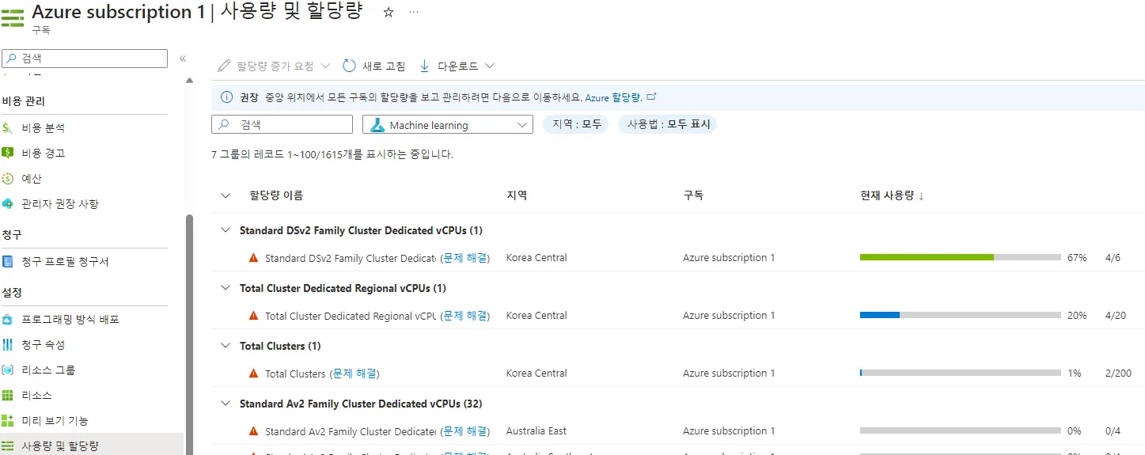Collapse Standard DSv2 Family Cluster Dedicated vCPUs group

(x=226, y=230)
